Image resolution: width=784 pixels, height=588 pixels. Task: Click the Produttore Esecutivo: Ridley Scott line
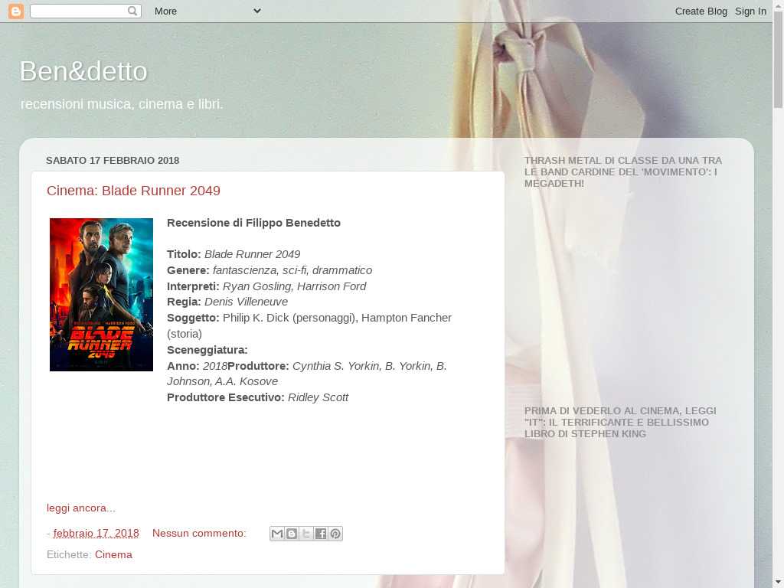[257, 397]
